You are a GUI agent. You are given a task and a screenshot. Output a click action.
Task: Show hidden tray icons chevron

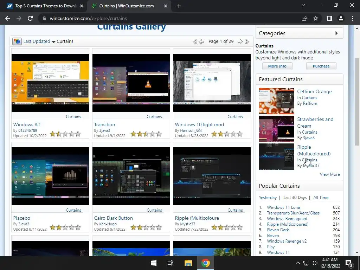pyautogui.click(x=297, y=263)
